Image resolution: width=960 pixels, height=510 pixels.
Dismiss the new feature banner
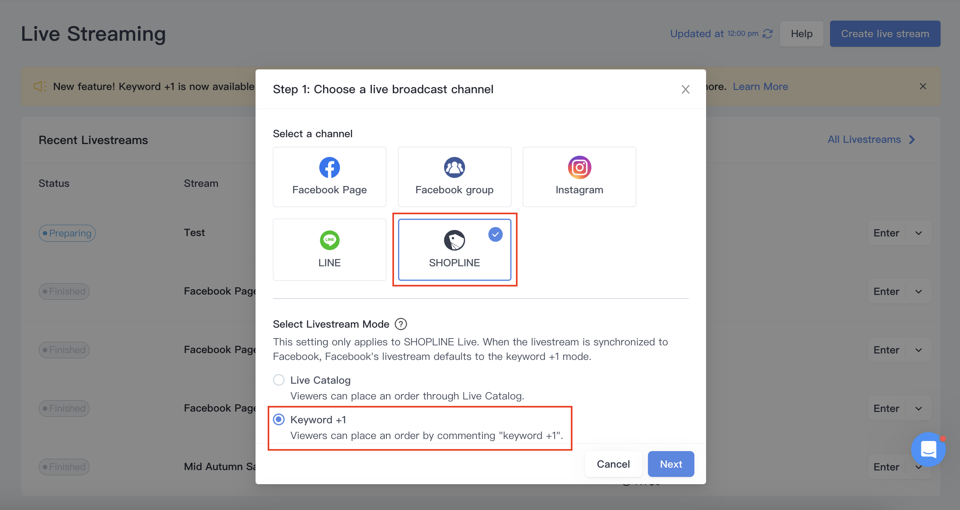(923, 86)
